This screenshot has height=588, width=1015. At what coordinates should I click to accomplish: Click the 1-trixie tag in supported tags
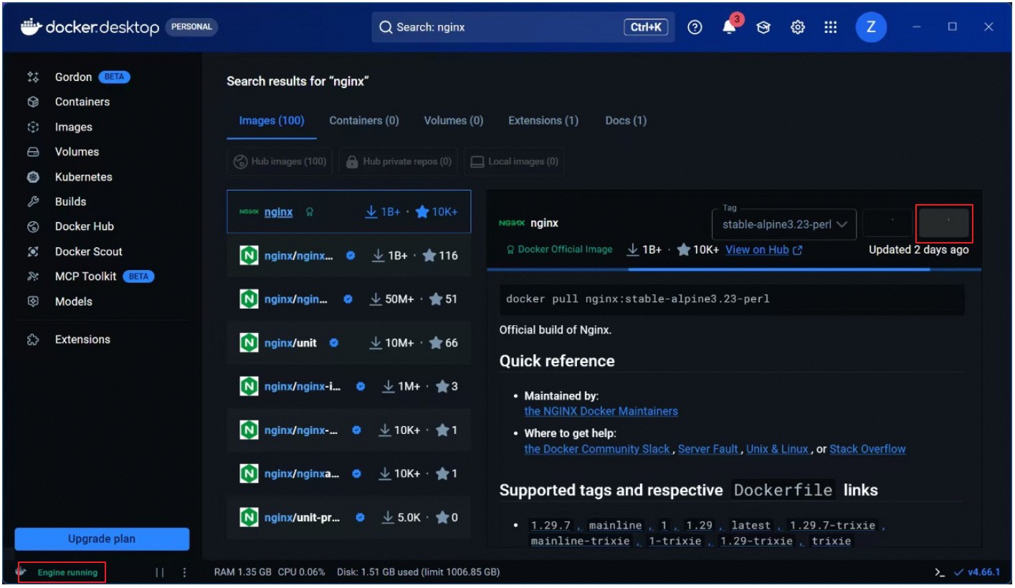tap(675, 541)
